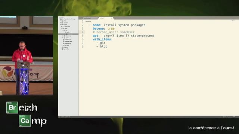Screen dimensions: 239x134
Task: Click the .vagrant folder icon
Action: pos(62,23)
